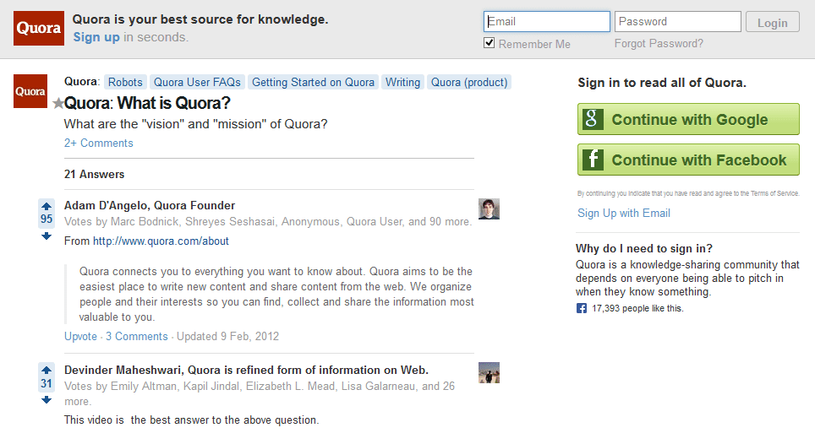815x444 pixels.
Task: Open the Getting Started on Quora tag
Action: [x=313, y=83]
